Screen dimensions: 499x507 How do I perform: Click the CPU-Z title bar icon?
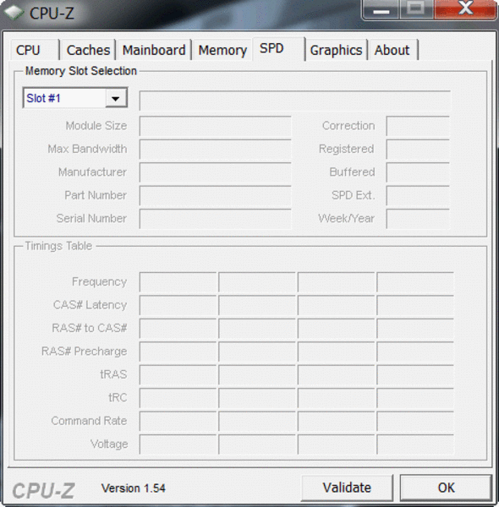(x=14, y=13)
